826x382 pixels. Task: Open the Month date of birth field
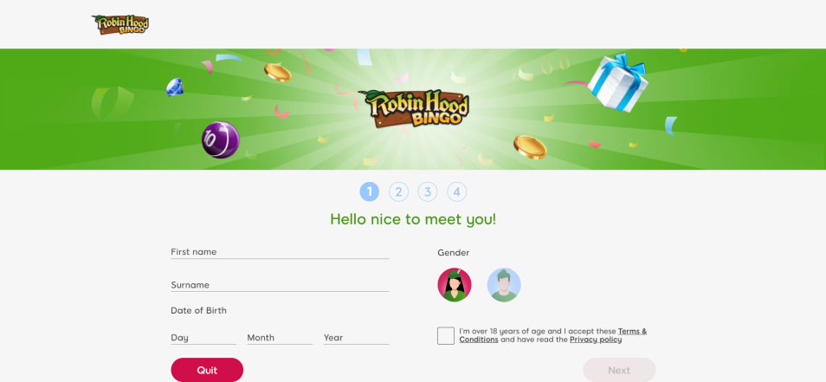280,338
